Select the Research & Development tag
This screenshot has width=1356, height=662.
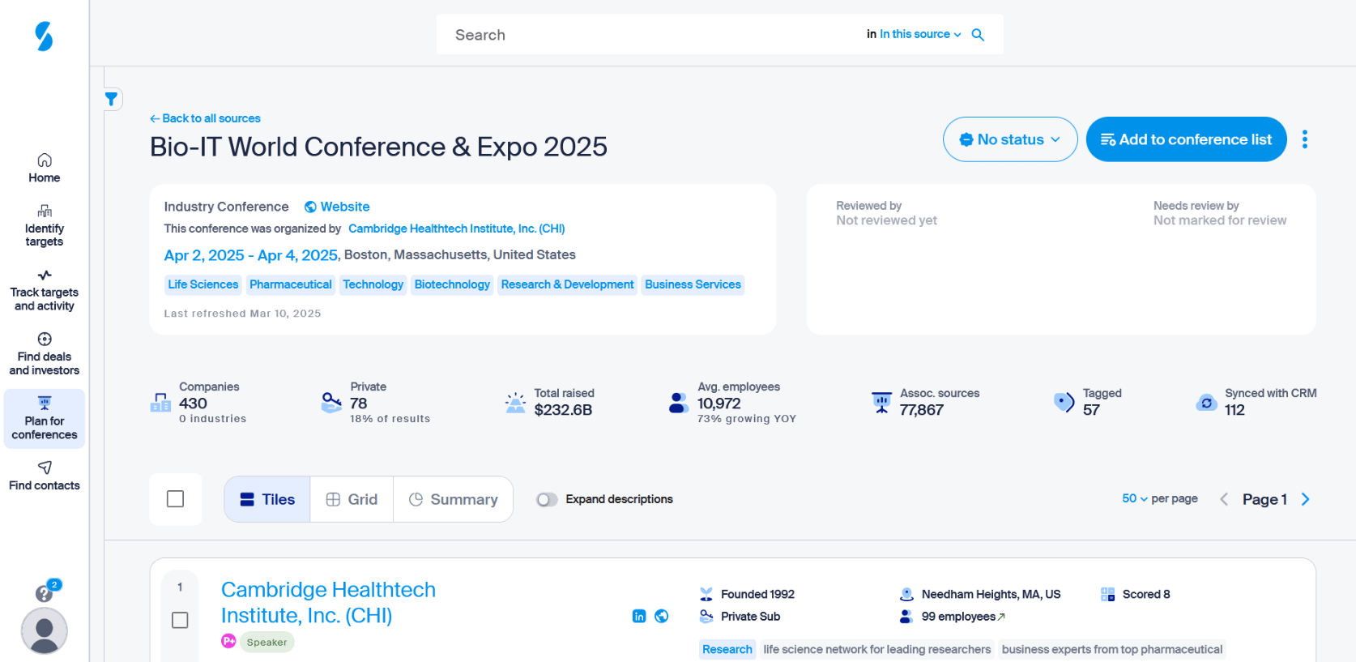point(567,284)
